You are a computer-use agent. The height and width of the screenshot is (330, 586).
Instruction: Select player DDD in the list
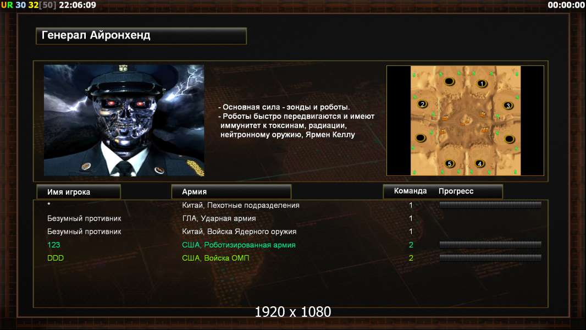(x=291, y=258)
